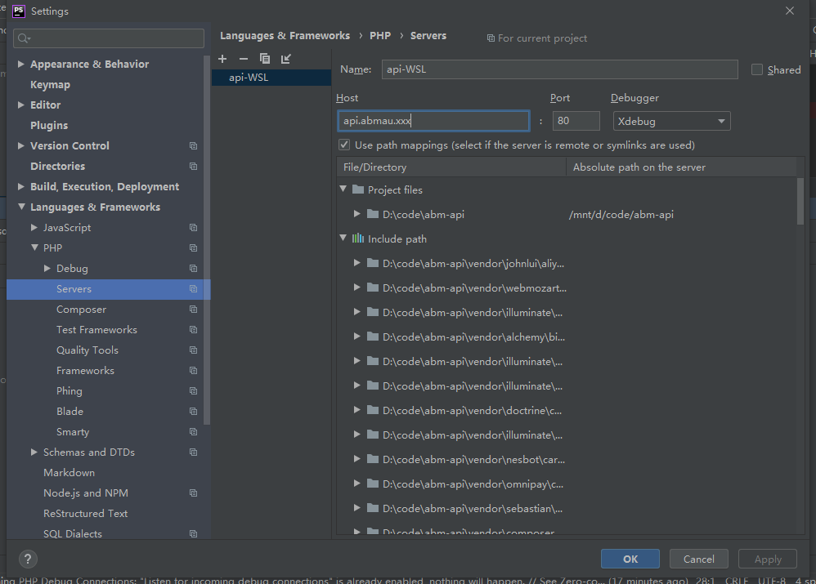
Task: Click Languages & Frameworks breadcrumb
Action: (x=285, y=35)
